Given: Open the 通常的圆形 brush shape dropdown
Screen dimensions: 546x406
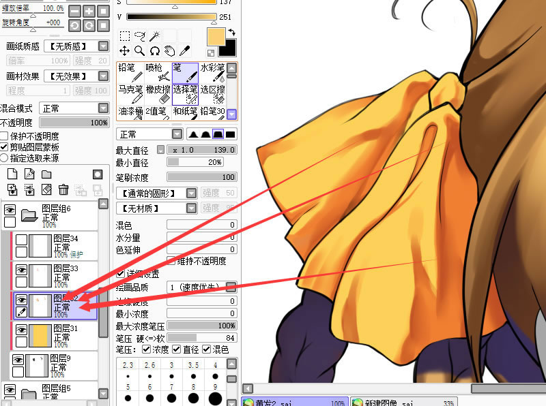Looking at the screenshot, I should pyautogui.click(x=192, y=193).
